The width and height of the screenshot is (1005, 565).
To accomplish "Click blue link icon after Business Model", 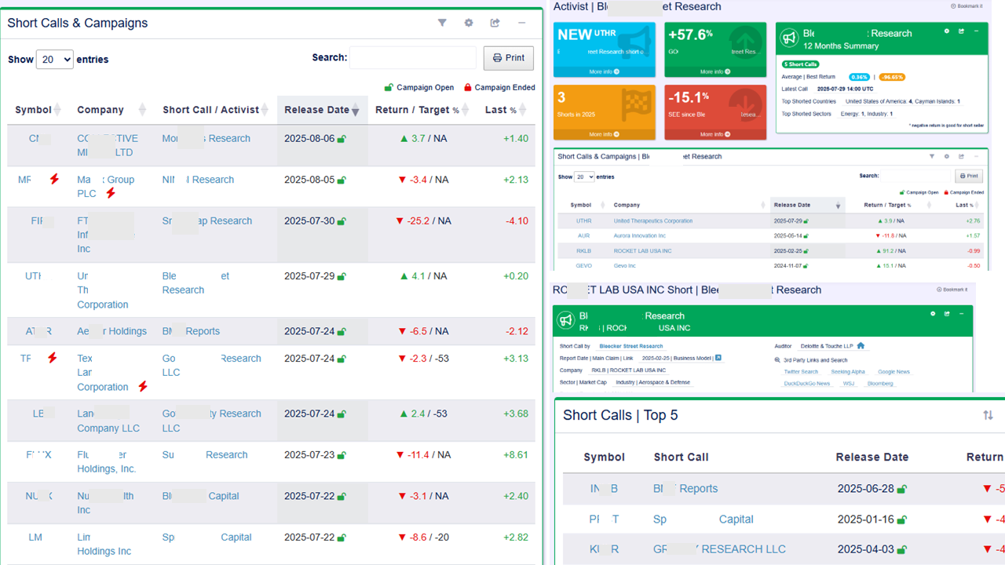I will click(718, 358).
